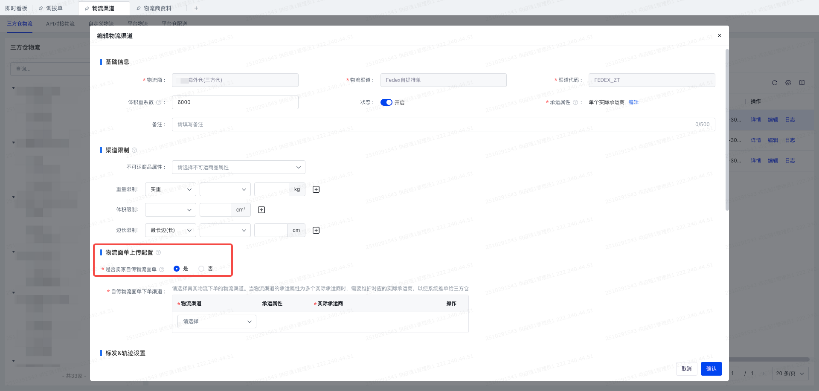
Task: Click the 取消 button
Action: 687,369
